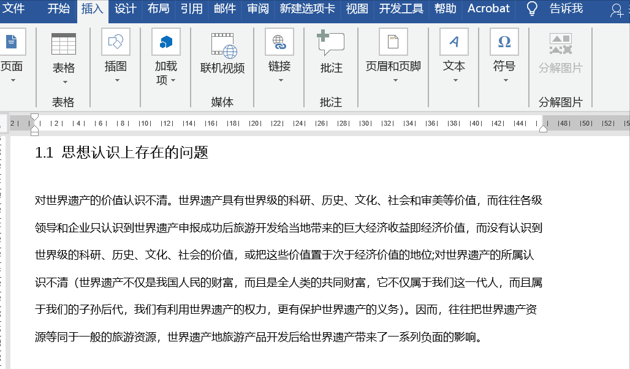Expand the 表格 dropdown arrow
This screenshot has width=630, height=369.
point(65,82)
